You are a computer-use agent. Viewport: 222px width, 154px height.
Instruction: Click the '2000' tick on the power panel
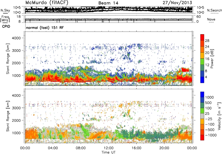[16, 63]
